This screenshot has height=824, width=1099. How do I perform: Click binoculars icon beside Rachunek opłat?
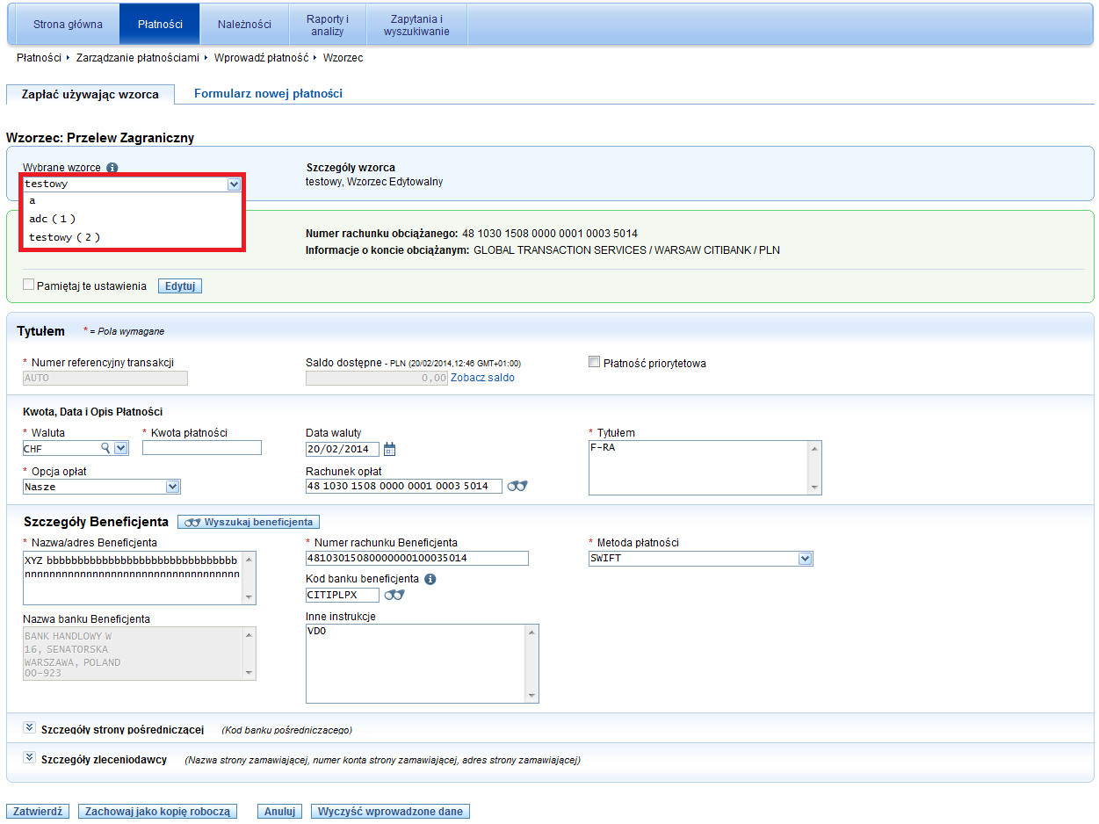pos(517,486)
